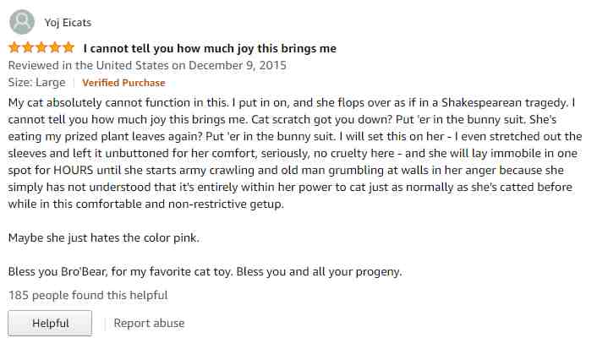This screenshot has height=349, width=597.
Task: Click the Bless you Bro'Bear closing line
Action: tap(205, 272)
